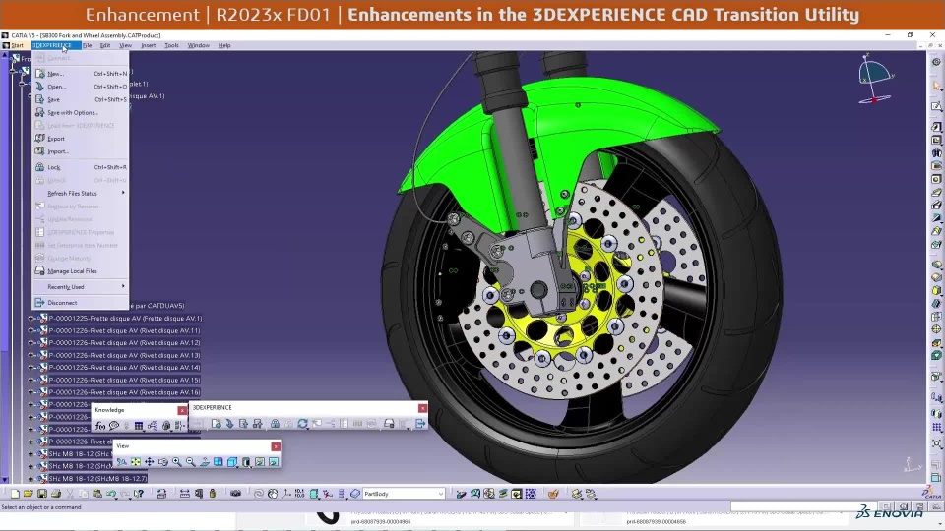Choose Import... from 3DEXPERIENCE menu
945x531 pixels.
[80, 151]
